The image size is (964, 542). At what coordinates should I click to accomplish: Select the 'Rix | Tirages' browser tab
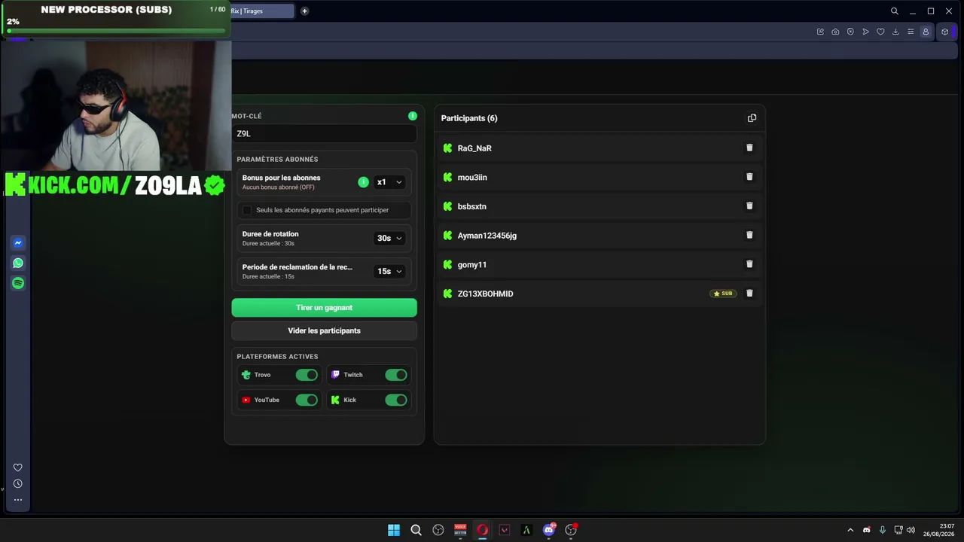(262, 11)
